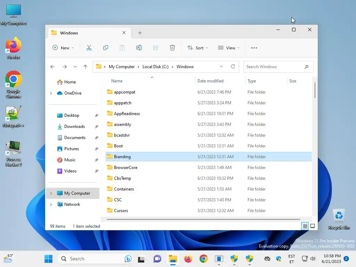Open the Google Chrome desktop shortcut
Viewport: 356px width, 267px height.
(14, 84)
